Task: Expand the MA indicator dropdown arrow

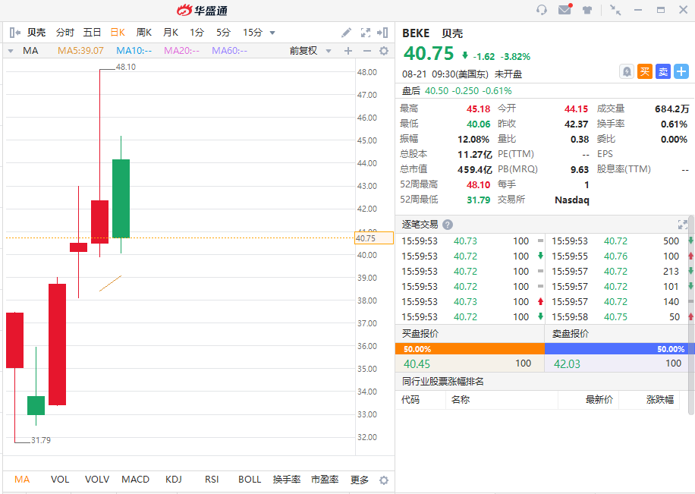Action: coord(11,51)
